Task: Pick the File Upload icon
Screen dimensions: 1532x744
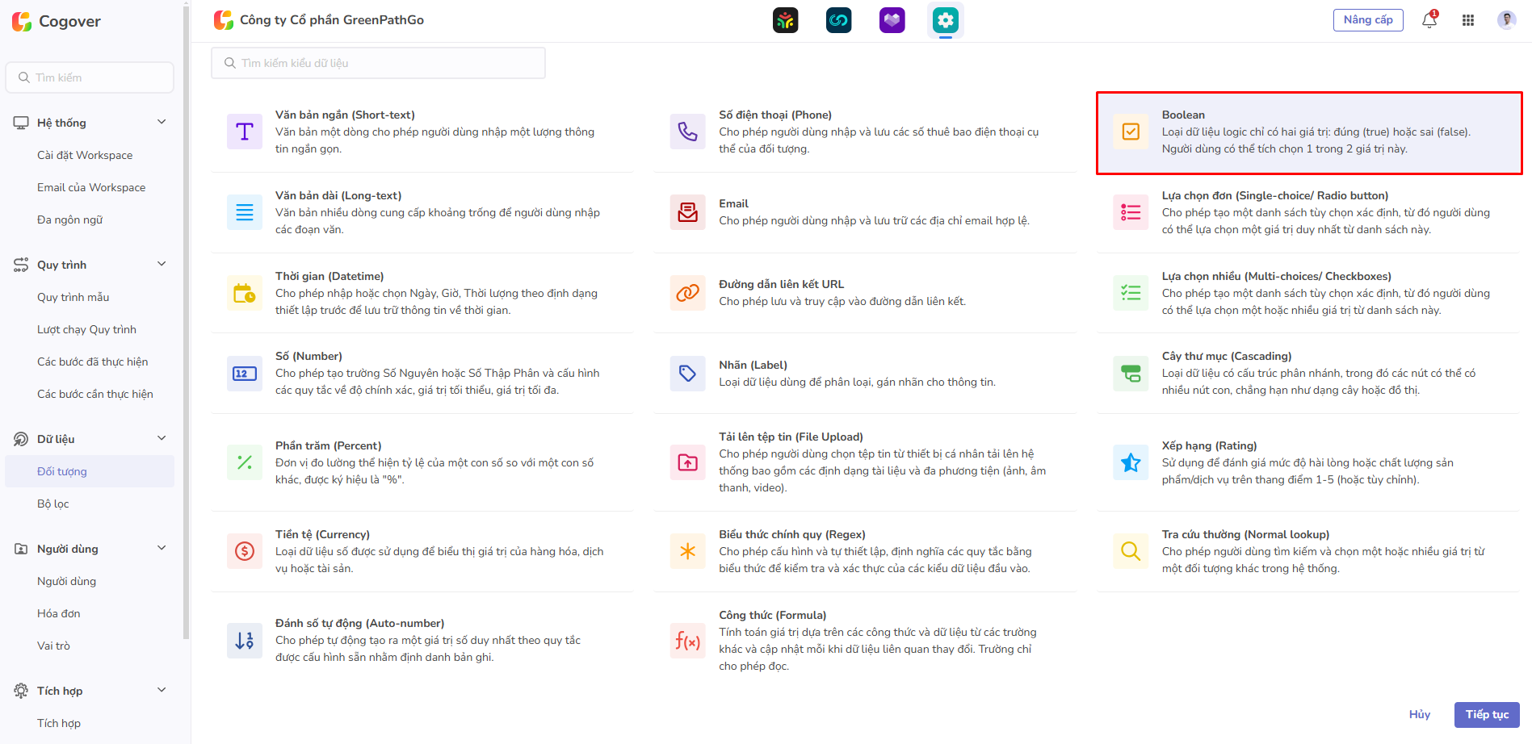Action: (687, 462)
